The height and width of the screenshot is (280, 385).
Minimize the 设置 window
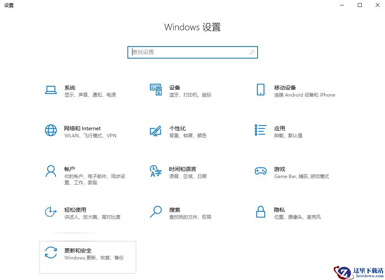(342, 5)
